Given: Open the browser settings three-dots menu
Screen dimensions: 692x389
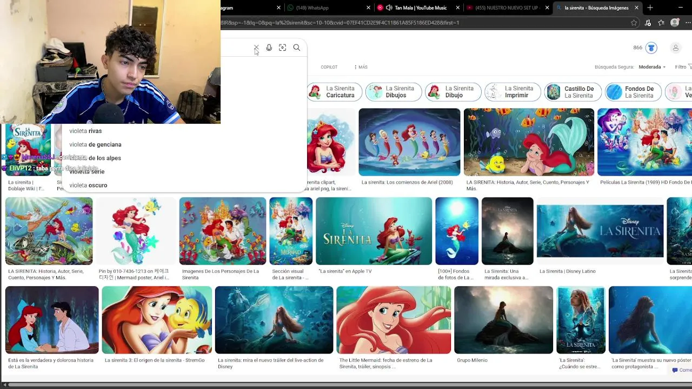Looking at the screenshot, I should pyautogui.click(x=688, y=23).
